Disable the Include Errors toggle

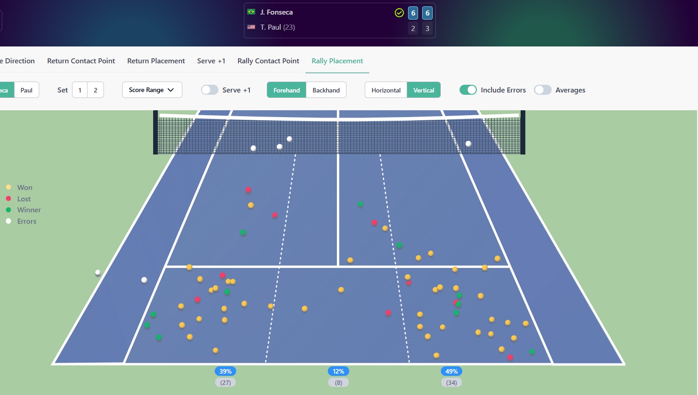[468, 90]
